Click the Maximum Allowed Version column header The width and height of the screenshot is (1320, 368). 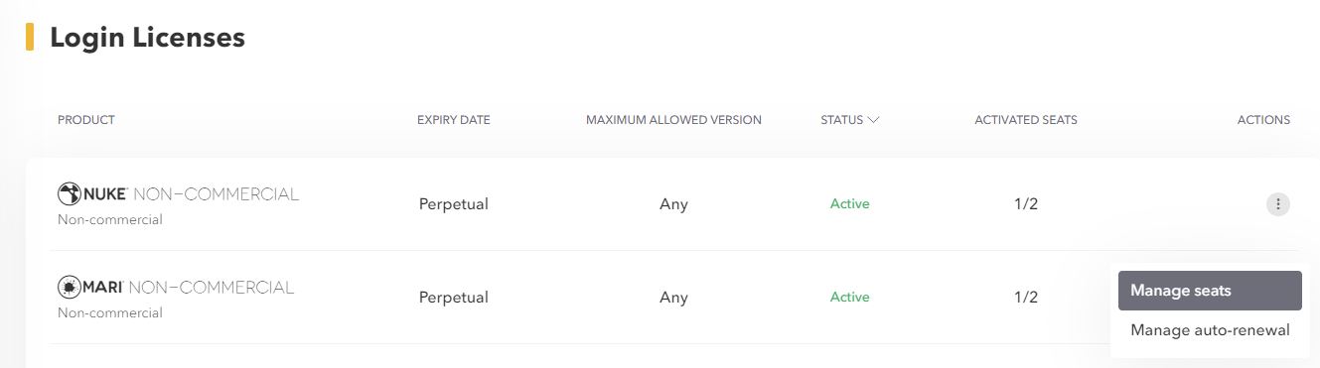pos(673,120)
